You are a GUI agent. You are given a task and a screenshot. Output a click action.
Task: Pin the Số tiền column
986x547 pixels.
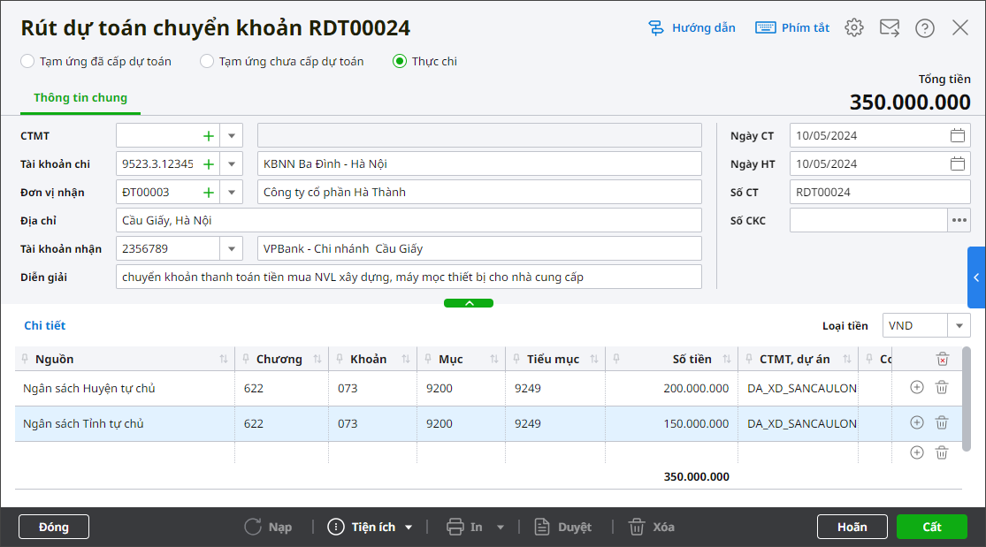click(616, 359)
